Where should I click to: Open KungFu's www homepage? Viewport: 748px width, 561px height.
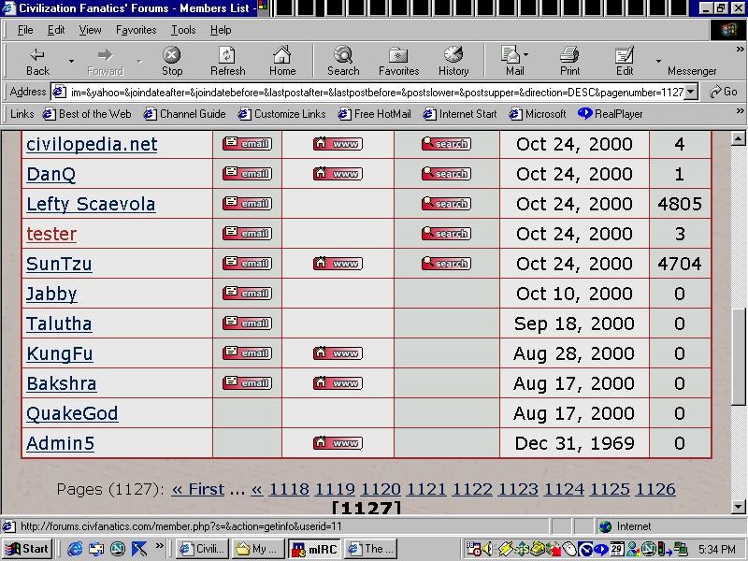click(338, 353)
